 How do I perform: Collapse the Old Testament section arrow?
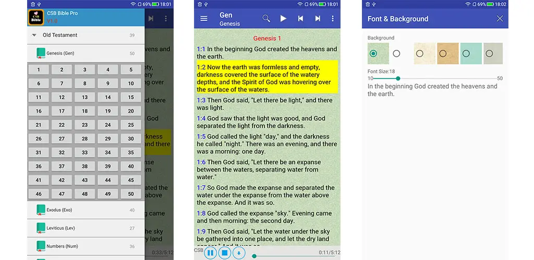pyautogui.click(x=34, y=35)
